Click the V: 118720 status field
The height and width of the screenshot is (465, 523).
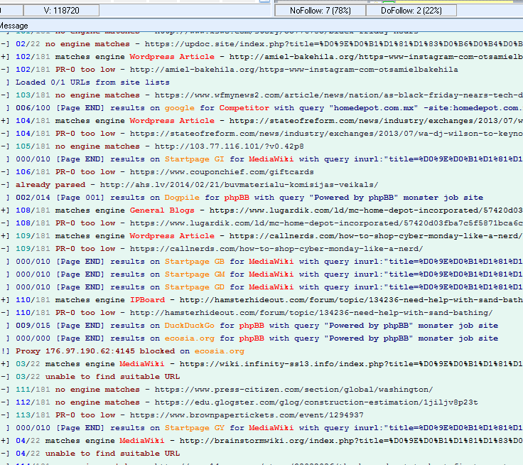click(x=61, y=11)
